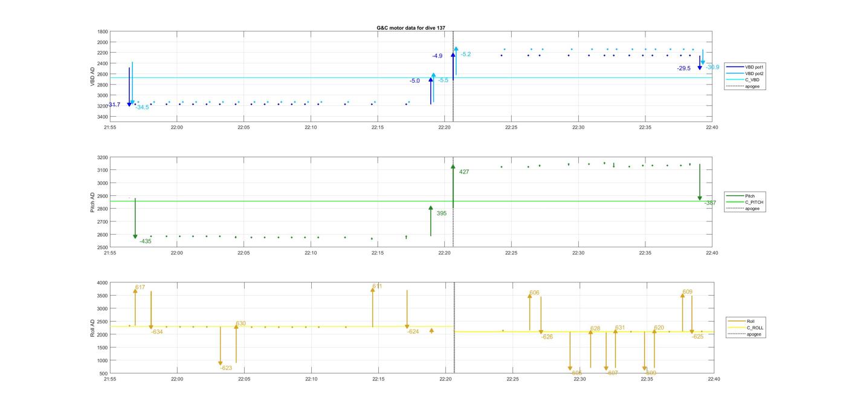Click the "427" pitch data label

[x=464, y=172]
